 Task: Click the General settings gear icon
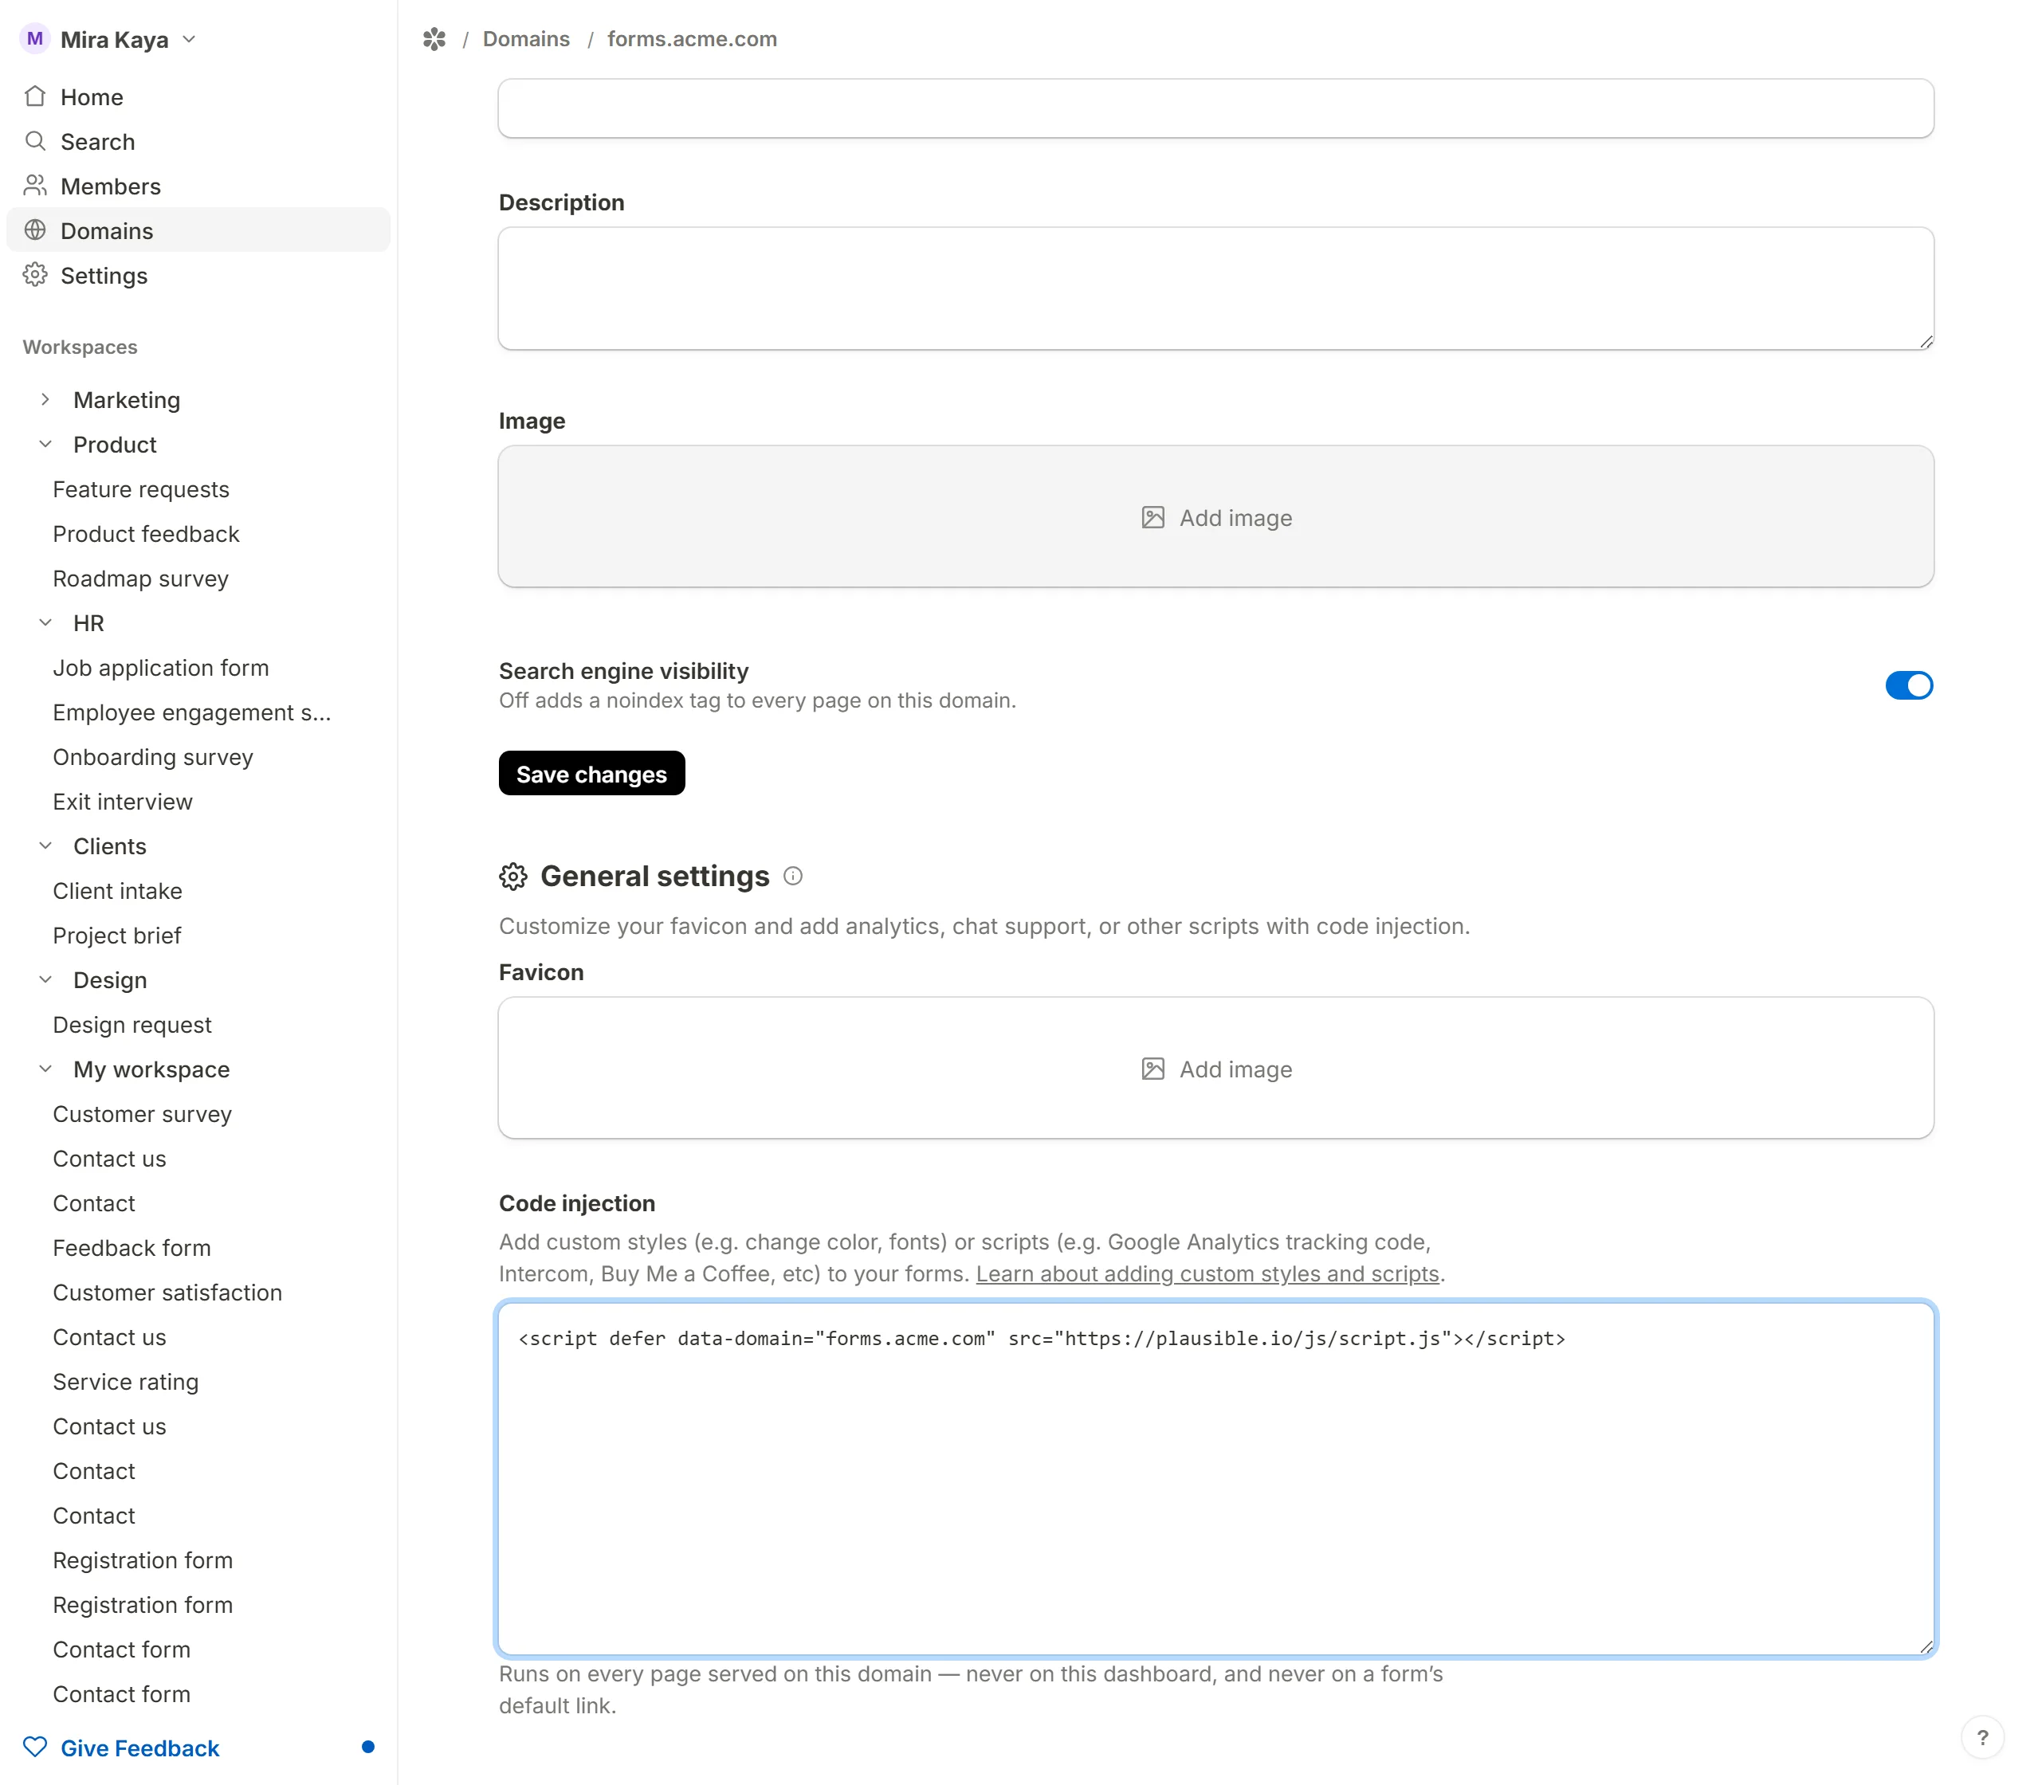point(512,877)
